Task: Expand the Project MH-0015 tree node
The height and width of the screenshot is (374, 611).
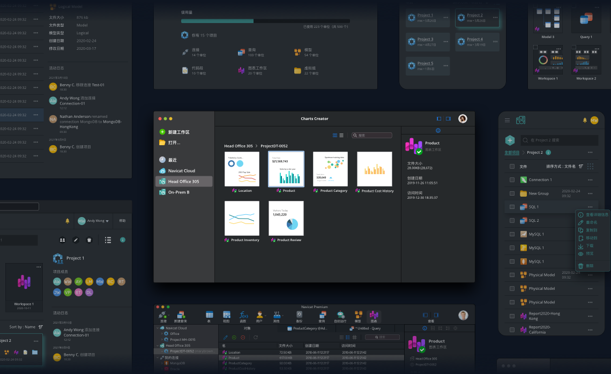Action: 162,340
